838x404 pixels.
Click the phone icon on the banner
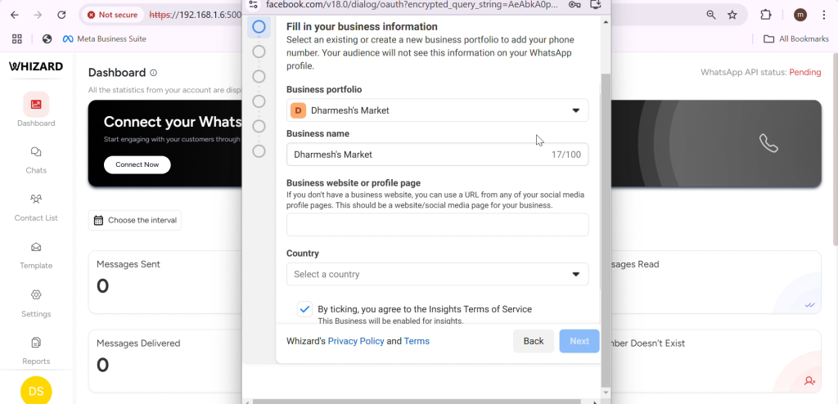(x=768, y=143)
